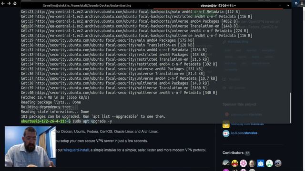
Task: Click the yellow Liberapay sponsor icon
Action: click(x=226, y=124)
